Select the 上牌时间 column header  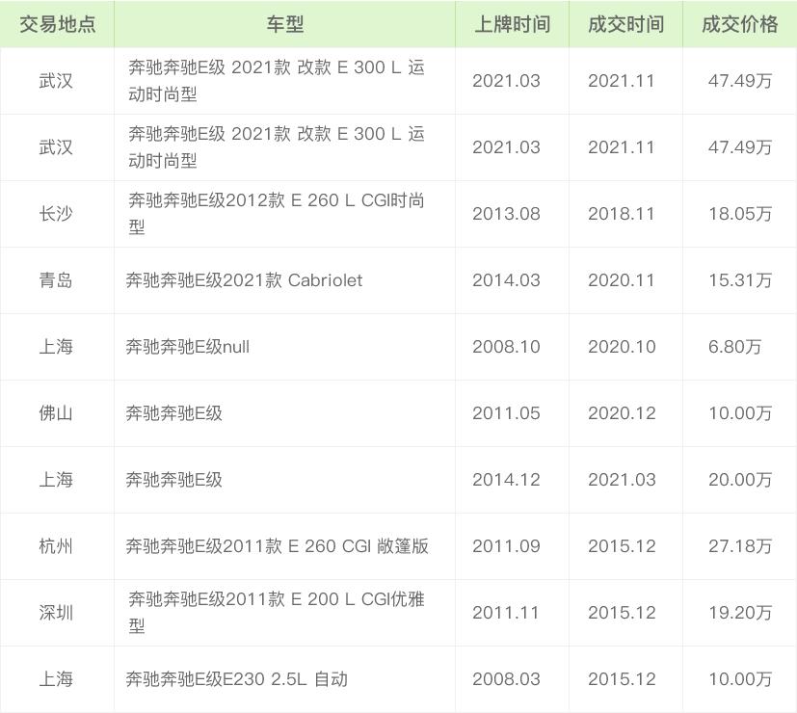coord(512,24)
